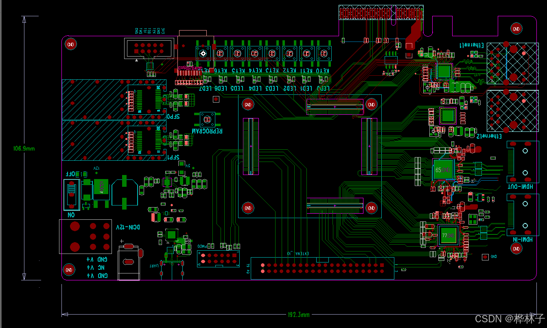This screenshot has width=547, height=328.
Task: Select the GND mounting hole at top-left corner
Action: 71,44
